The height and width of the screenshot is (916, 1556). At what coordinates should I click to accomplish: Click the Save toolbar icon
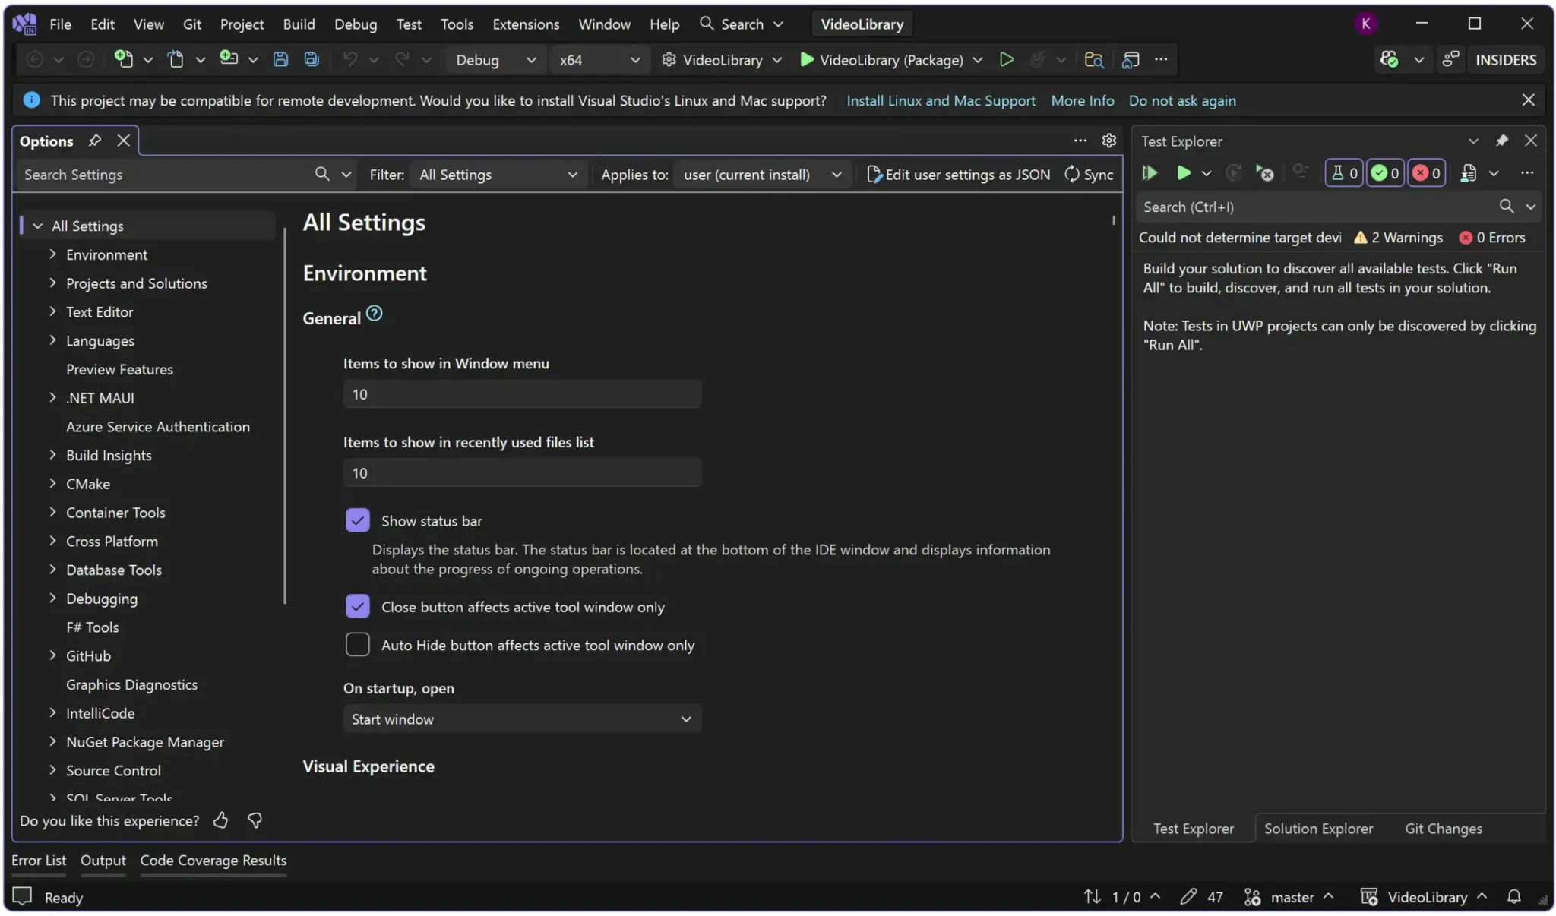click(x=280, y=59)
